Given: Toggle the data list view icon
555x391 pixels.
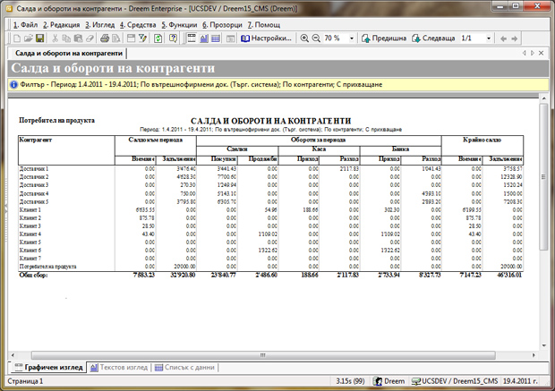Looking at the screenshot, I should pyautogui.click(x=215, y=38).
